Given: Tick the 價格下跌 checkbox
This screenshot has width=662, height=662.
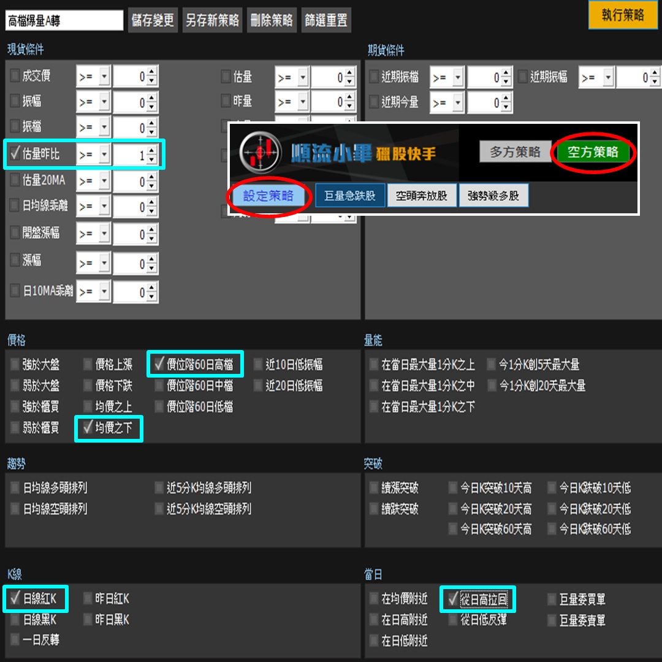Looking at the screenshot, I should point(88,385).
